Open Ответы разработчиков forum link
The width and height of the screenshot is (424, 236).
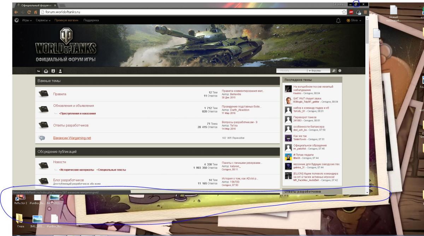click(x=71, y=125)
